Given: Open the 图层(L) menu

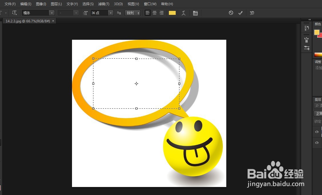Looking at the screenshot, I should click(x=56, y=4).
